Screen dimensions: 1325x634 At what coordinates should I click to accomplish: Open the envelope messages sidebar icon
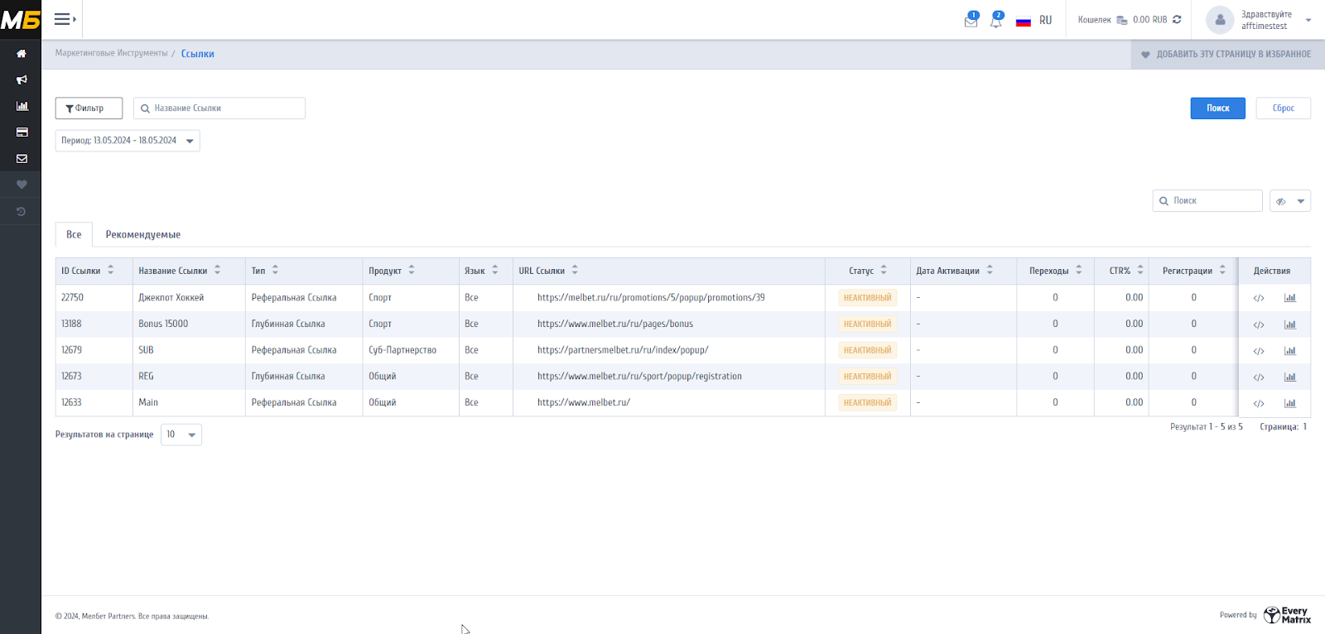click(22, 159)
